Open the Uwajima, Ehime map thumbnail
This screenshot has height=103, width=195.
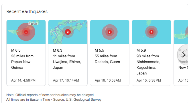tap(68, 32)
